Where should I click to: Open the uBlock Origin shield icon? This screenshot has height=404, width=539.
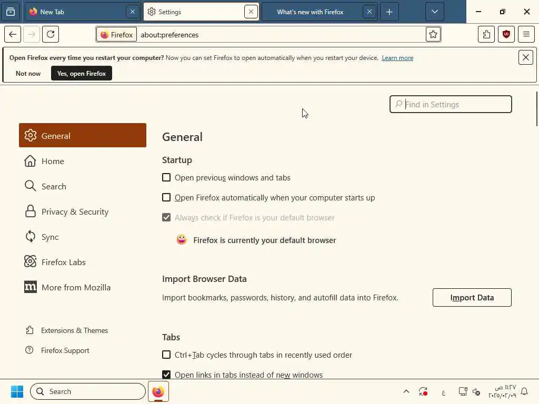(506, 34)
